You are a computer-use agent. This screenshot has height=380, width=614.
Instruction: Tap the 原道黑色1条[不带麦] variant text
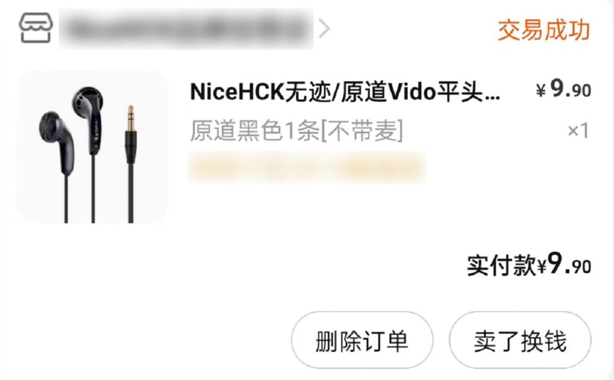pos(296,131)
